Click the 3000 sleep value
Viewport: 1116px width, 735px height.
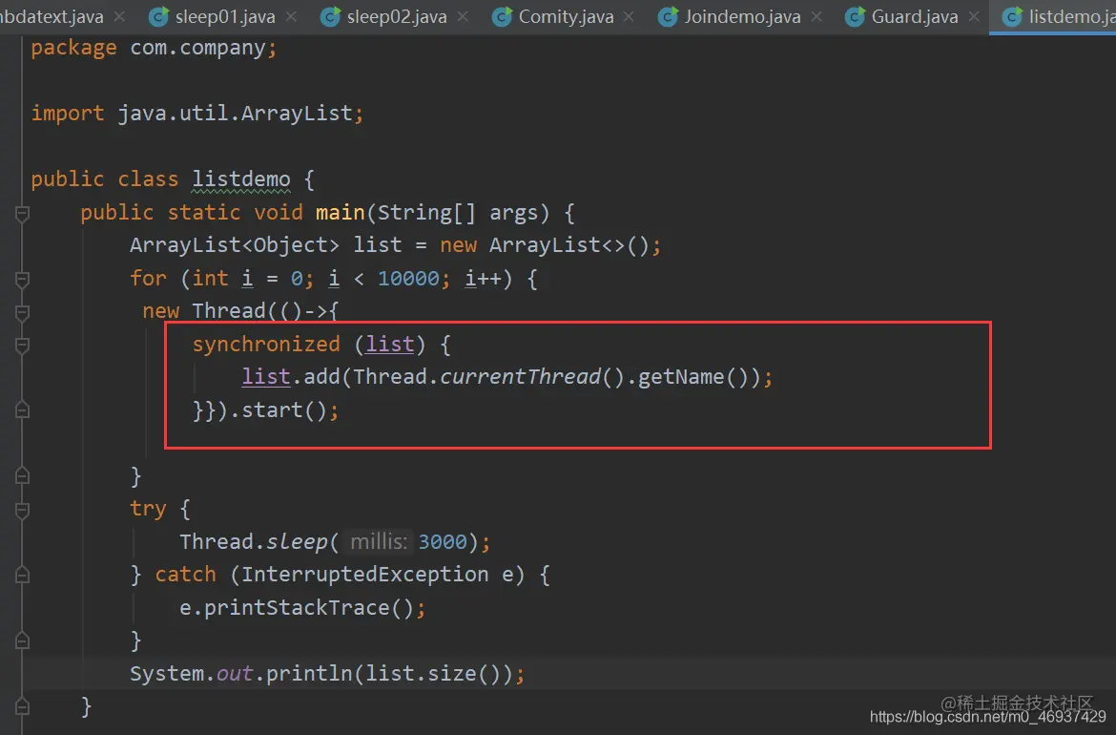443,542
